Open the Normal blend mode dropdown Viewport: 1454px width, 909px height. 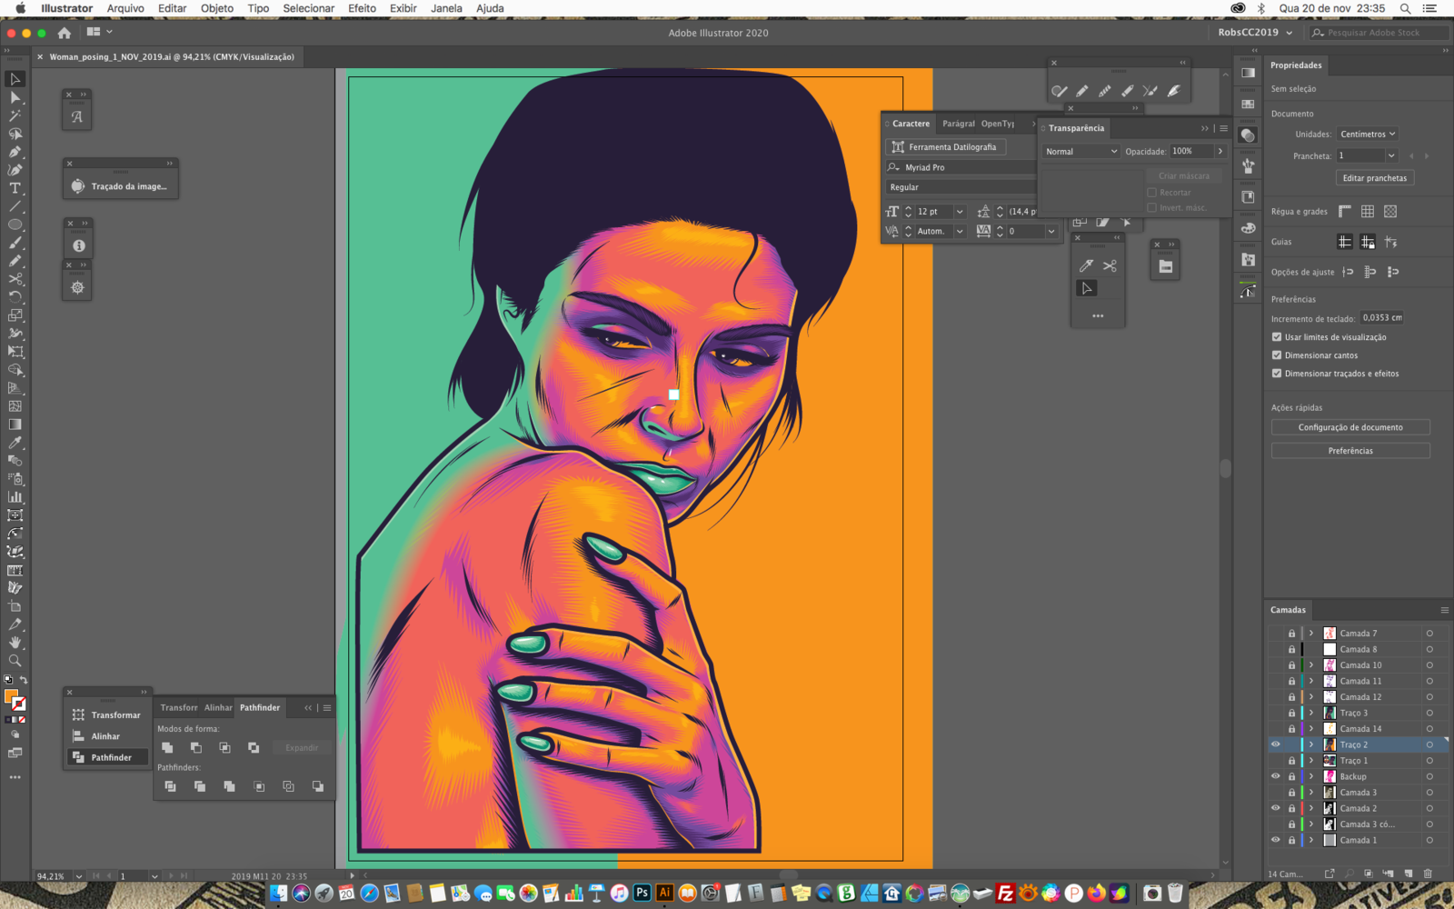(1081, 151)
